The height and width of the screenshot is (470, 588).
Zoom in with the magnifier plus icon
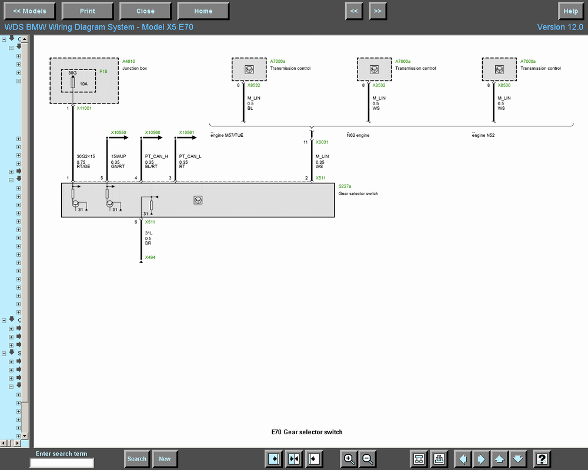coord(349,459)
